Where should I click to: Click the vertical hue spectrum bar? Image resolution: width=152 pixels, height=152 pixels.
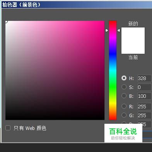pyautogui.click(x=113, y=70)
